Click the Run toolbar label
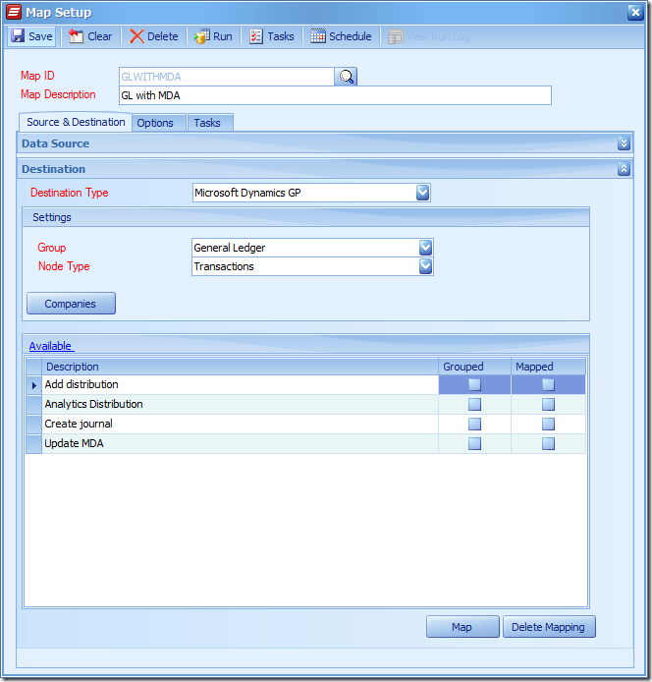652x682 pixels. click(223, 36)
